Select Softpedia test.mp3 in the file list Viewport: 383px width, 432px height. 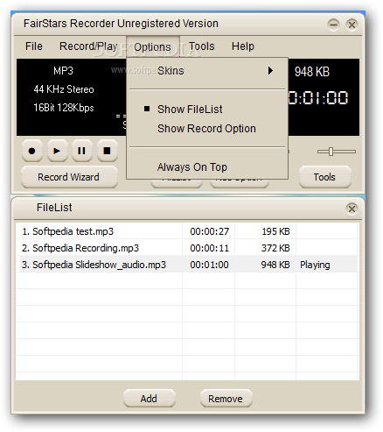[x=186, y=231]
